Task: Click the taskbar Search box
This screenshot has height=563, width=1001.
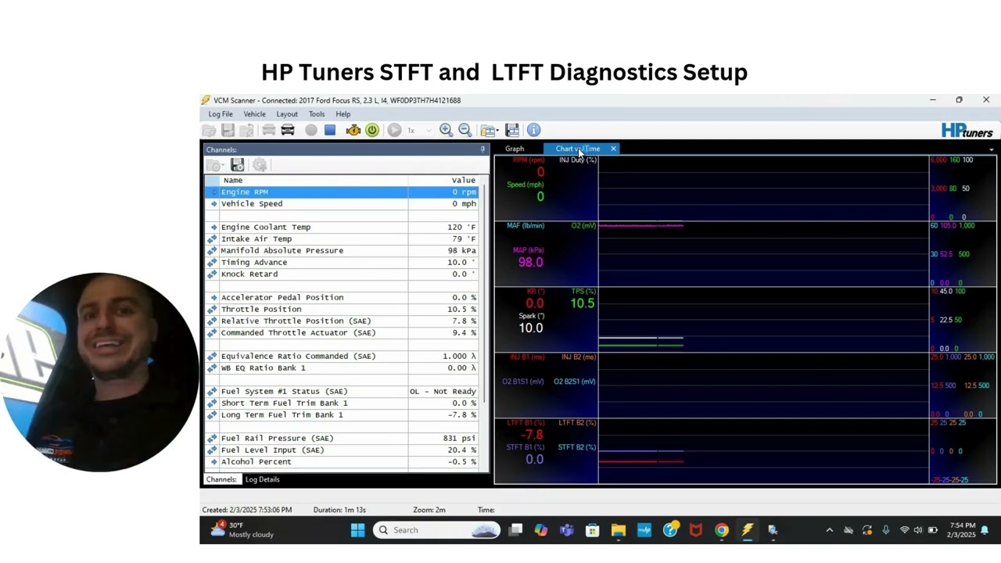Action: pyautogui.click(x=436, y=530)
